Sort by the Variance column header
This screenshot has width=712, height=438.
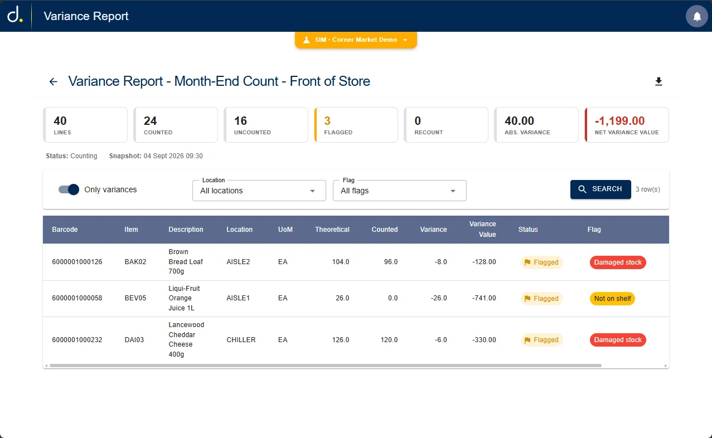(433, 230)
